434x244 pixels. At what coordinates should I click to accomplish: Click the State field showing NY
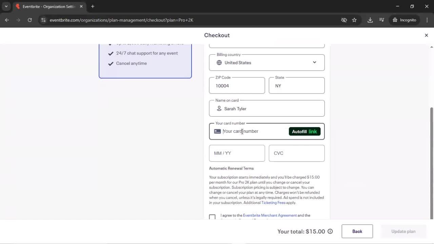(297, 85)
